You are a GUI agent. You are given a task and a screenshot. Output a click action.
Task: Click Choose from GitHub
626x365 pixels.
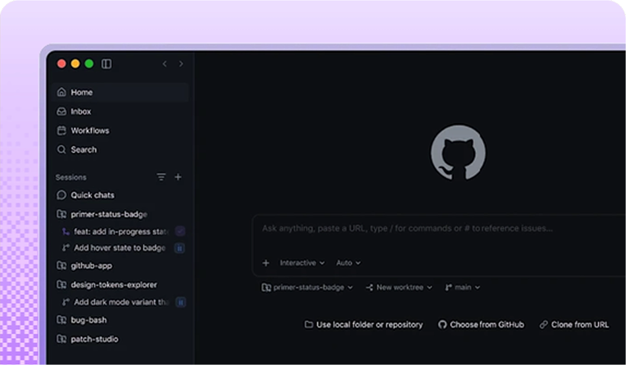481,325
